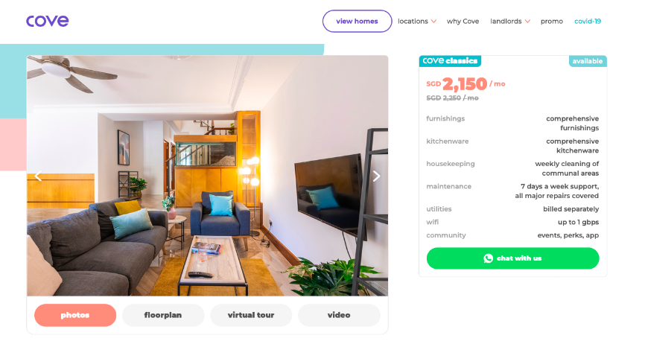This screenshot has width=645, height=344.
Task: Open the why Cove page
Action: 463,22
